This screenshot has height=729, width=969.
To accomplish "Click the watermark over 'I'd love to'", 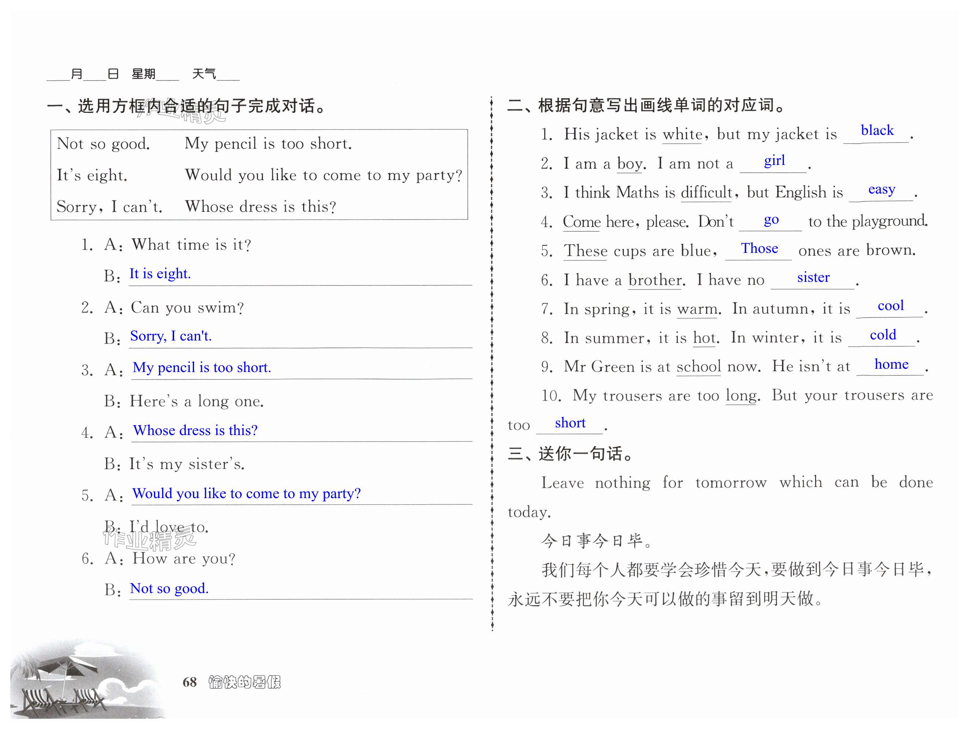I will point(149,539).
